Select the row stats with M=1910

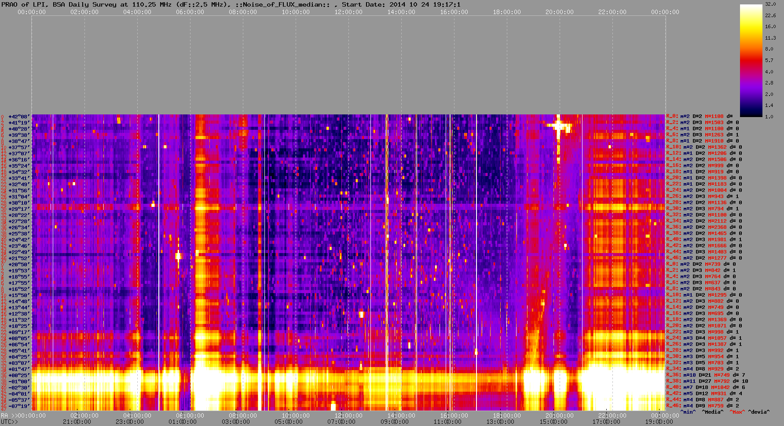(x=703, y=141)
